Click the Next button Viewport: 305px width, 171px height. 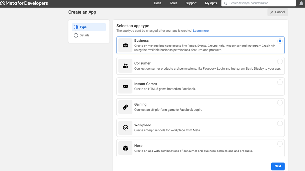click(x=278, y=166)
